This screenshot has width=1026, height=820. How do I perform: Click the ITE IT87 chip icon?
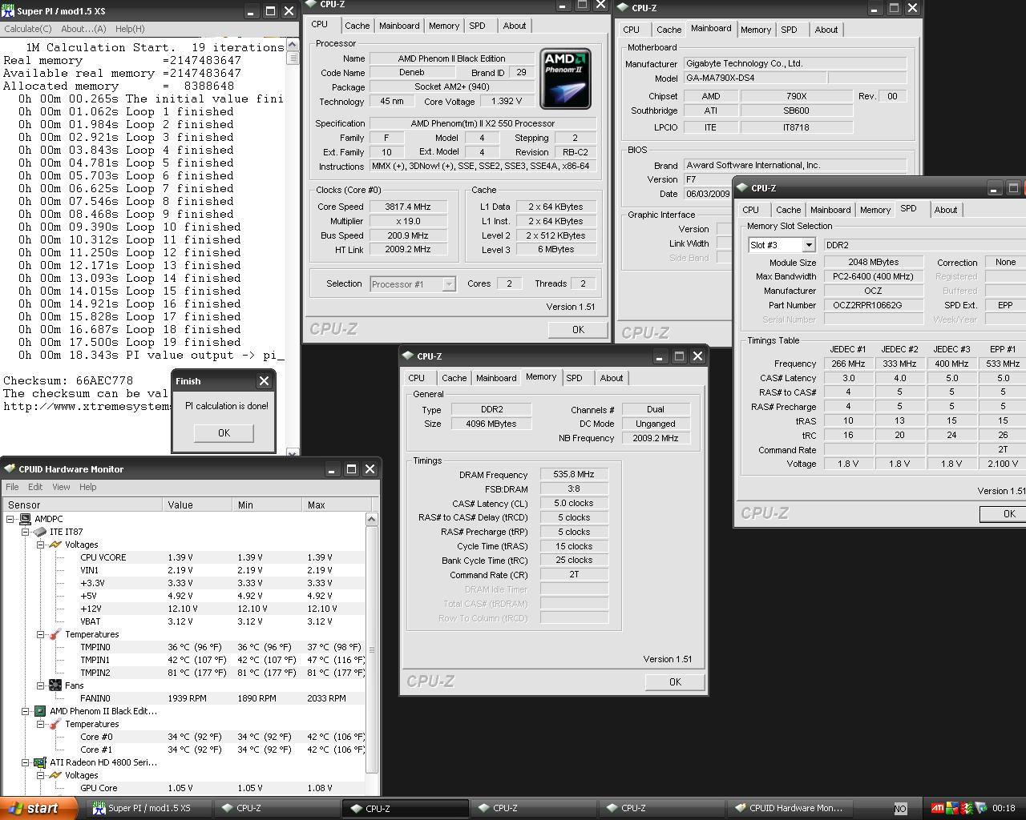(x=40, y=532)
